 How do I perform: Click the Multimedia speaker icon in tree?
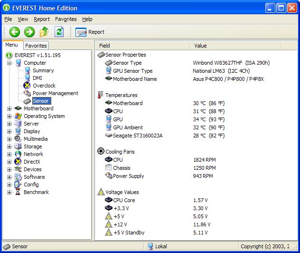[x=18, y=139]
